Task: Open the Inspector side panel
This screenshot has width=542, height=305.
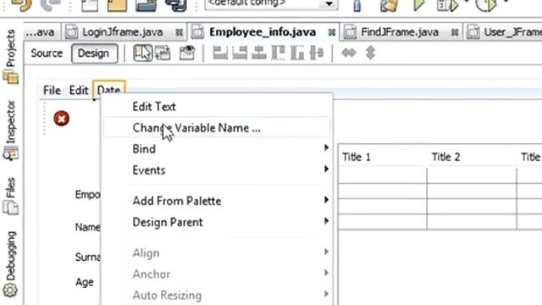Action: tap(11, 130)
